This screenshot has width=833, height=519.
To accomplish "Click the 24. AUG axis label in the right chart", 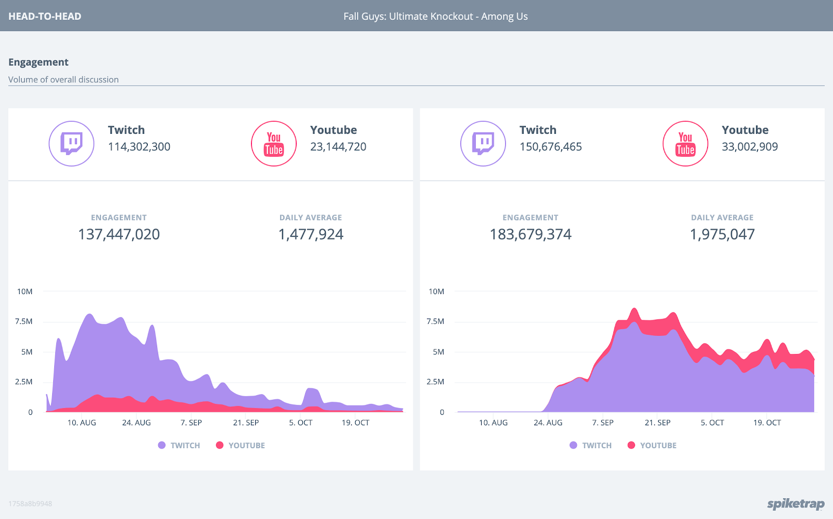I will 548,423.
